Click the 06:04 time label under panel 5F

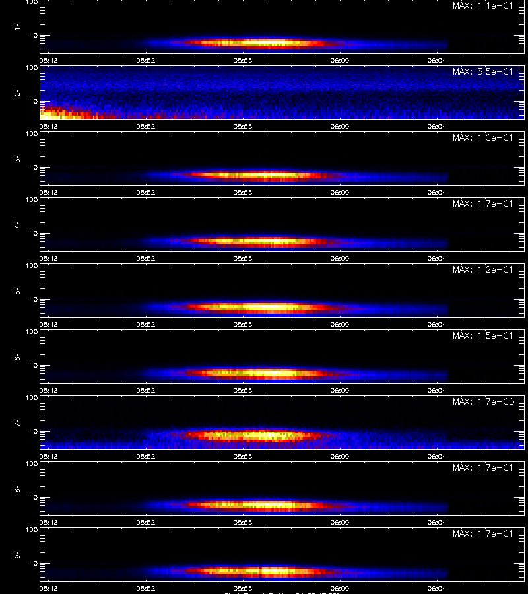[x=437, y=324]
